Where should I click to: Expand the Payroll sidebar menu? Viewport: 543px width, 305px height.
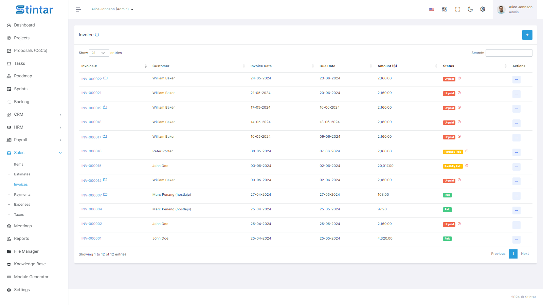point(34,140)
